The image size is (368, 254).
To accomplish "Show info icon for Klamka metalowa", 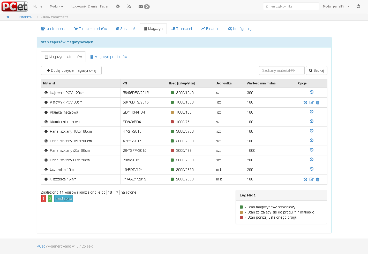I will click(x=46, y=112).
